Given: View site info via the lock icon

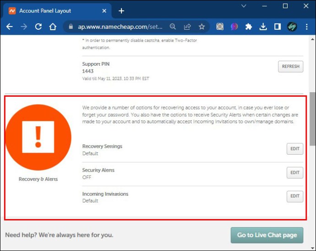Looking at the screenshot, I should point(71,26).
